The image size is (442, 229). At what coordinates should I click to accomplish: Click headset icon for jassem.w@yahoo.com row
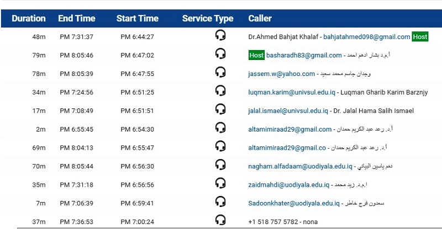point(220,72)
